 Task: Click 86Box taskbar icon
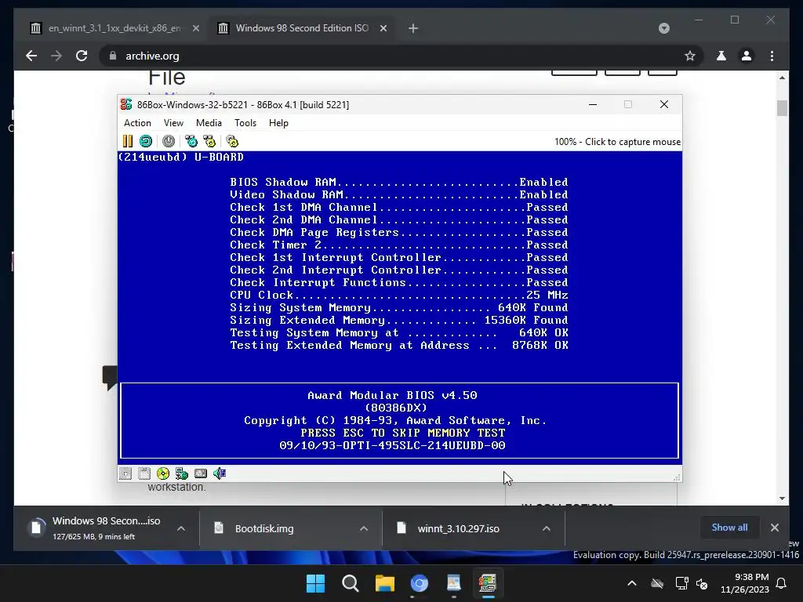(488, 583)
